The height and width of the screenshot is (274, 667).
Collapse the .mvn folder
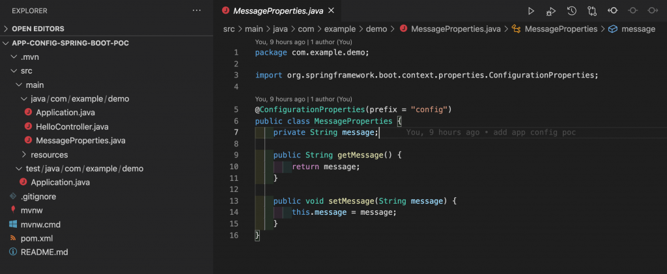pos(29,57)
